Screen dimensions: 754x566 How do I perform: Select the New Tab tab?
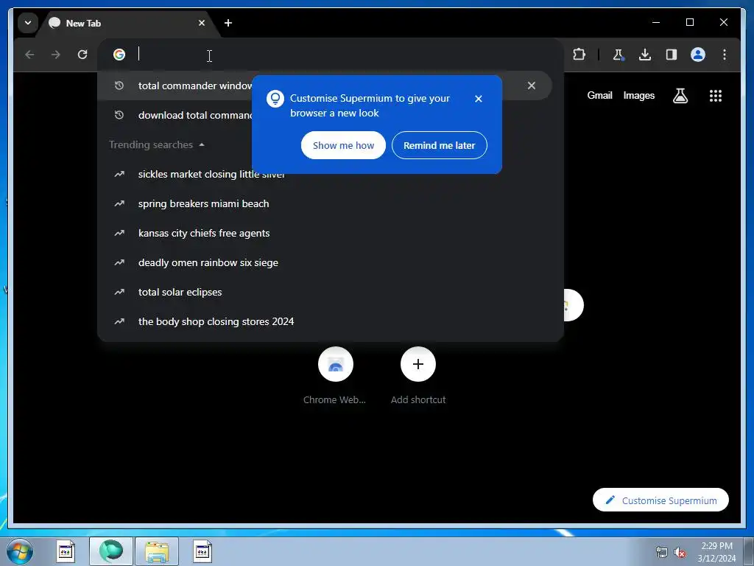(129, 23)
